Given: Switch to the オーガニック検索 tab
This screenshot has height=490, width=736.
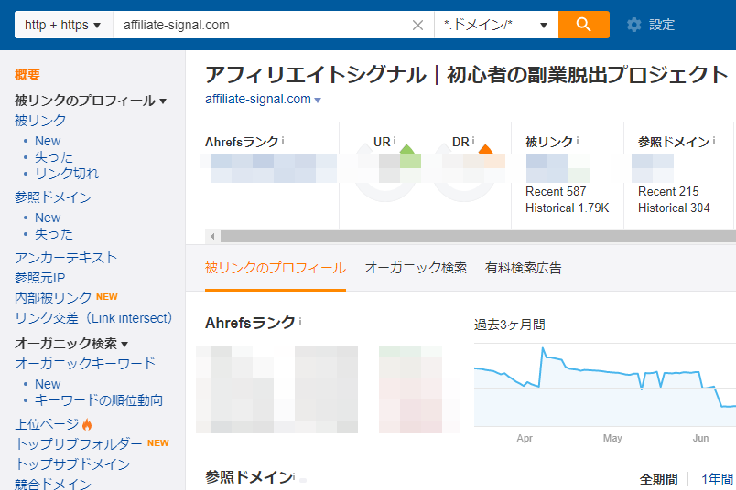Looking at the screenshot, I should (416, 268).
